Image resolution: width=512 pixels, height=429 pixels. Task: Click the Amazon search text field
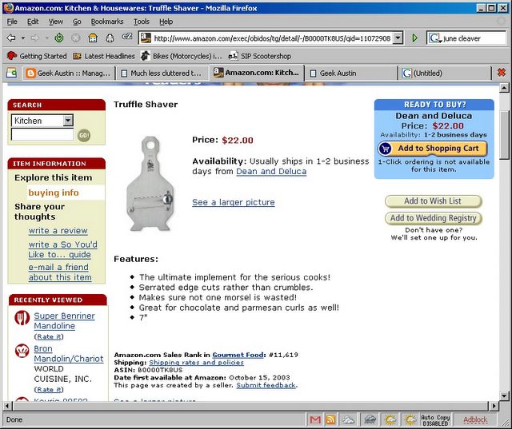tap(42, 134)
